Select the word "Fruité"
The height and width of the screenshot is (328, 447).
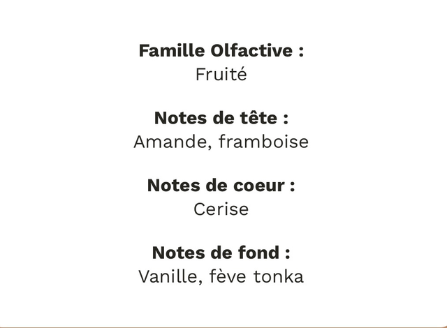click(x=221, y=75)
